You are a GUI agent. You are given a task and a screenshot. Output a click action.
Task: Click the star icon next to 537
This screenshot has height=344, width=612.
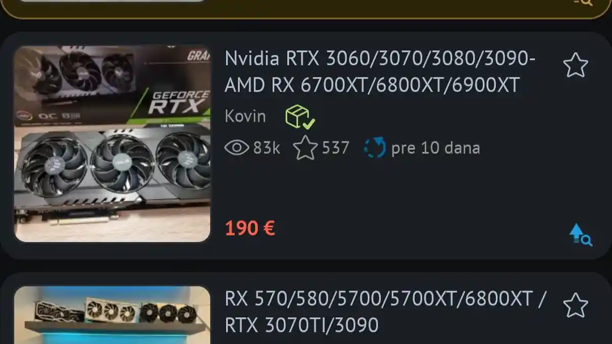click(x=305, y=148)
